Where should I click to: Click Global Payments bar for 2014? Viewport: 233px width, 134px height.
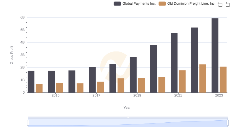click(31, 82)
